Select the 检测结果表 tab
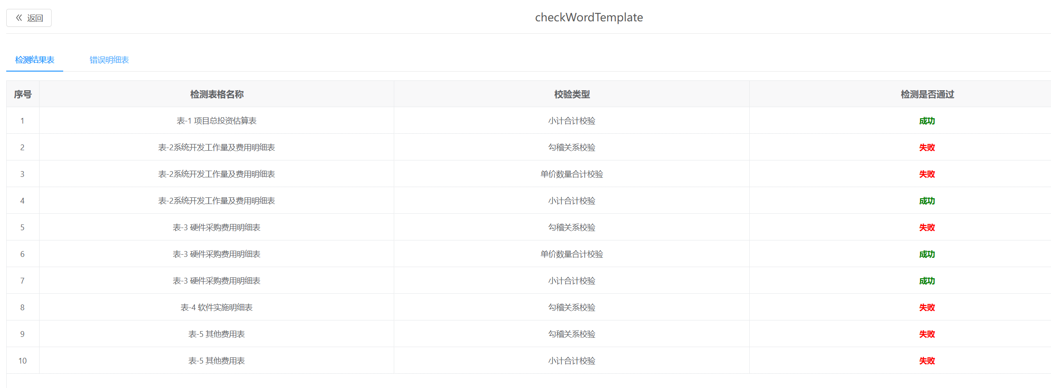The image size is (1051, 388). click(35, 60)
